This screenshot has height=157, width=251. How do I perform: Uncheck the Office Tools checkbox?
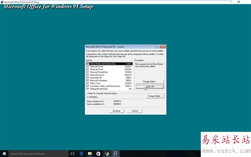click(88, 83)
